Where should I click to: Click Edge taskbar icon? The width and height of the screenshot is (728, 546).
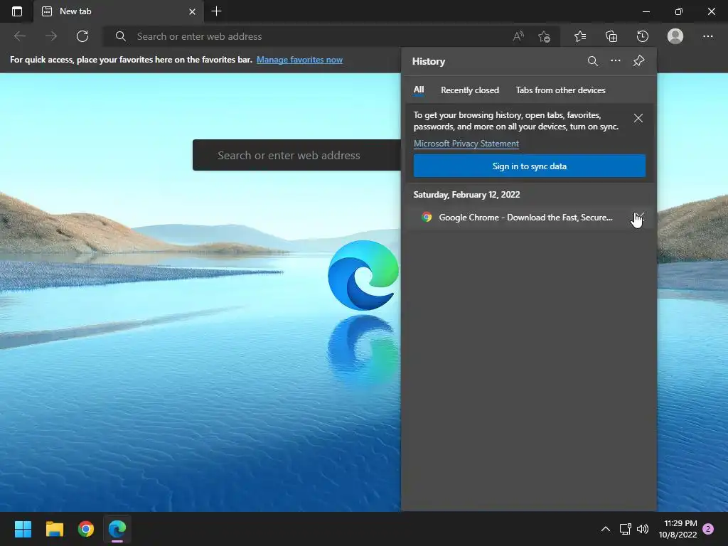point(117,529)
